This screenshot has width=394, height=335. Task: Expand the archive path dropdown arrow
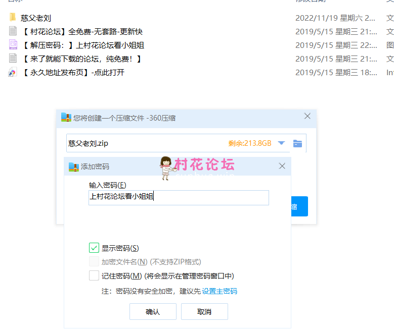[282, 143]
